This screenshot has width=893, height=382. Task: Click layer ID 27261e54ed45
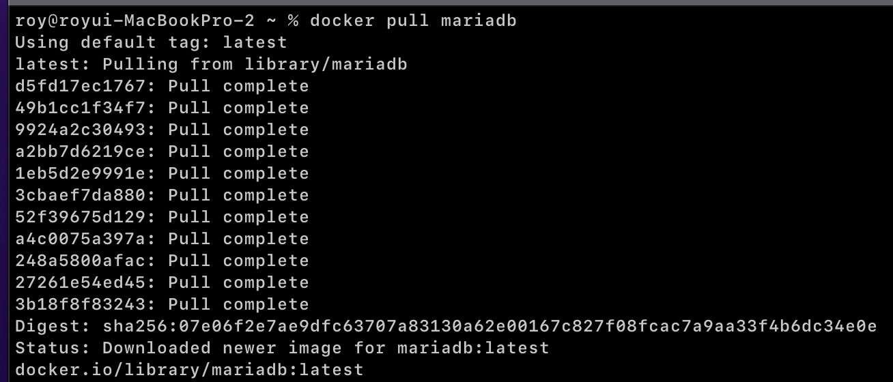click(x=81, y=282)
